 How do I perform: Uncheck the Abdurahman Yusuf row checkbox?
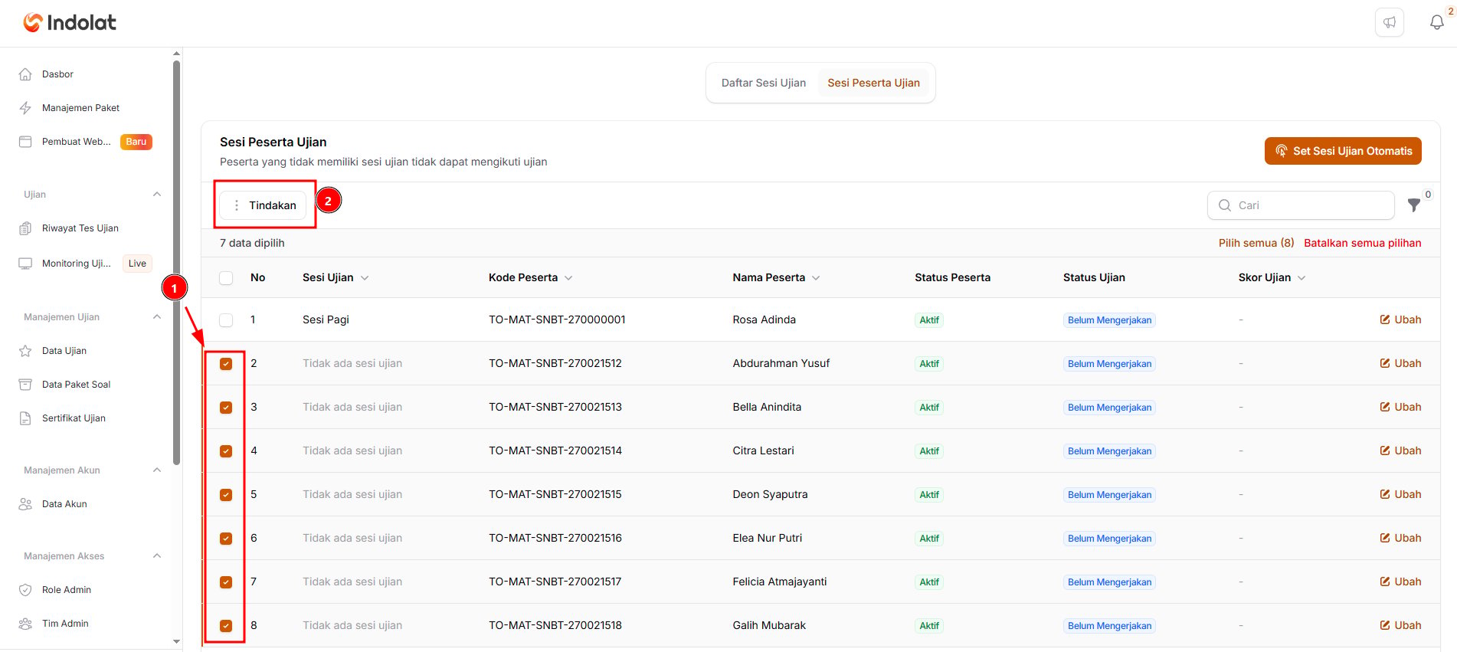coord(226,364)
